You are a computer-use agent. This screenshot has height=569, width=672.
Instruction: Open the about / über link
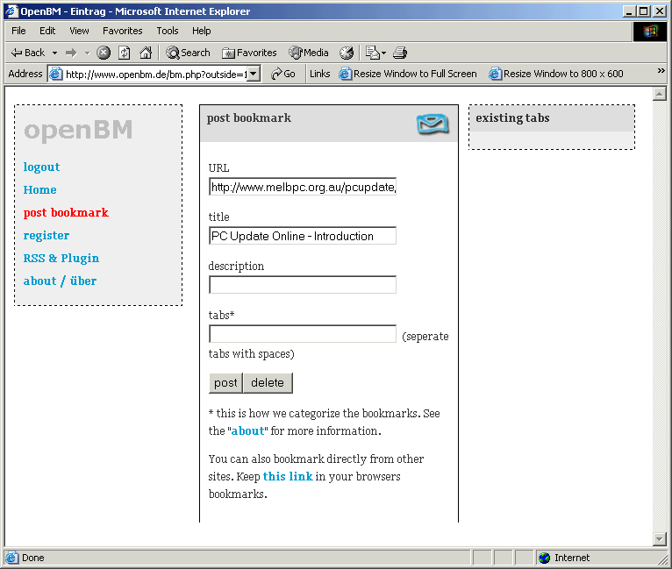point(60,281)
